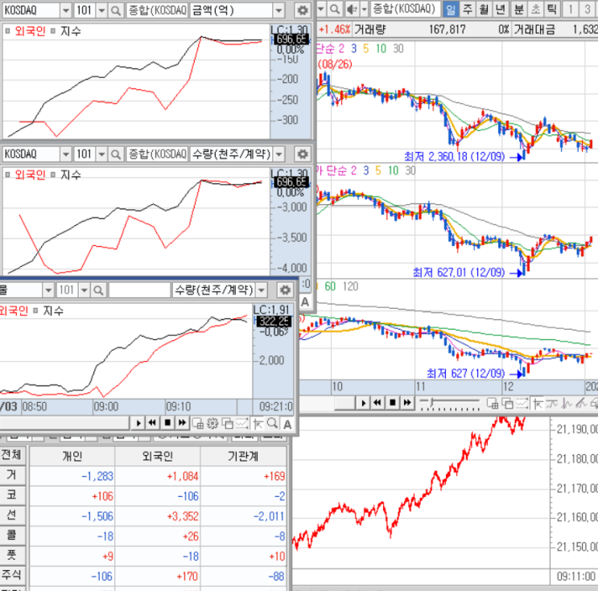Screen dimensions: 598x591
Task: Stop replay in bottom-left panel
Action: pyautogui.click(x=167, y=423)
